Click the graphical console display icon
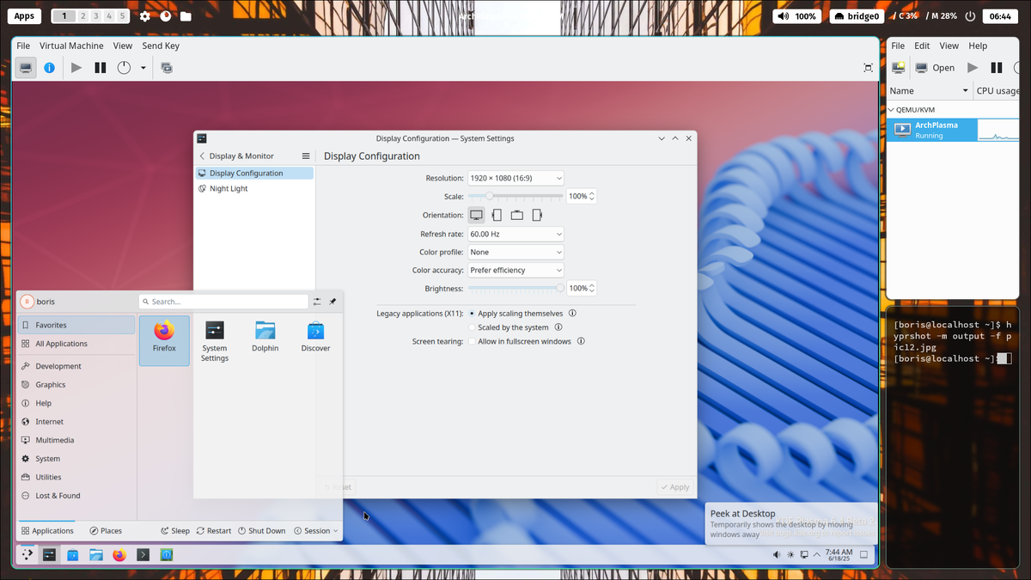 click(26, 67)
